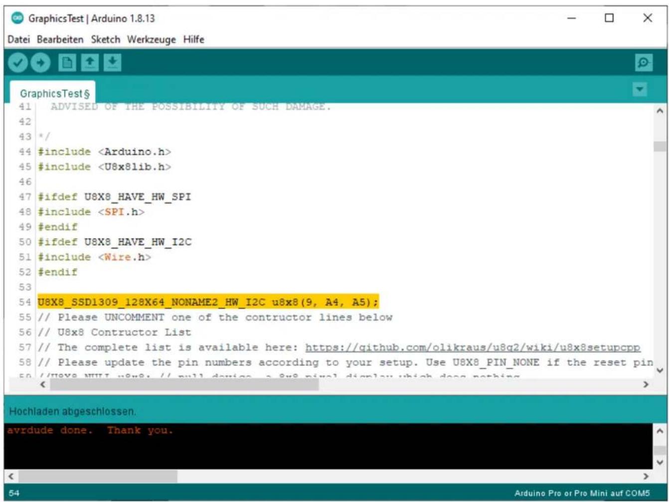Click editor horizontal scrollbar right arrow
Screen dimensions: 669x502
click(646, 384)
